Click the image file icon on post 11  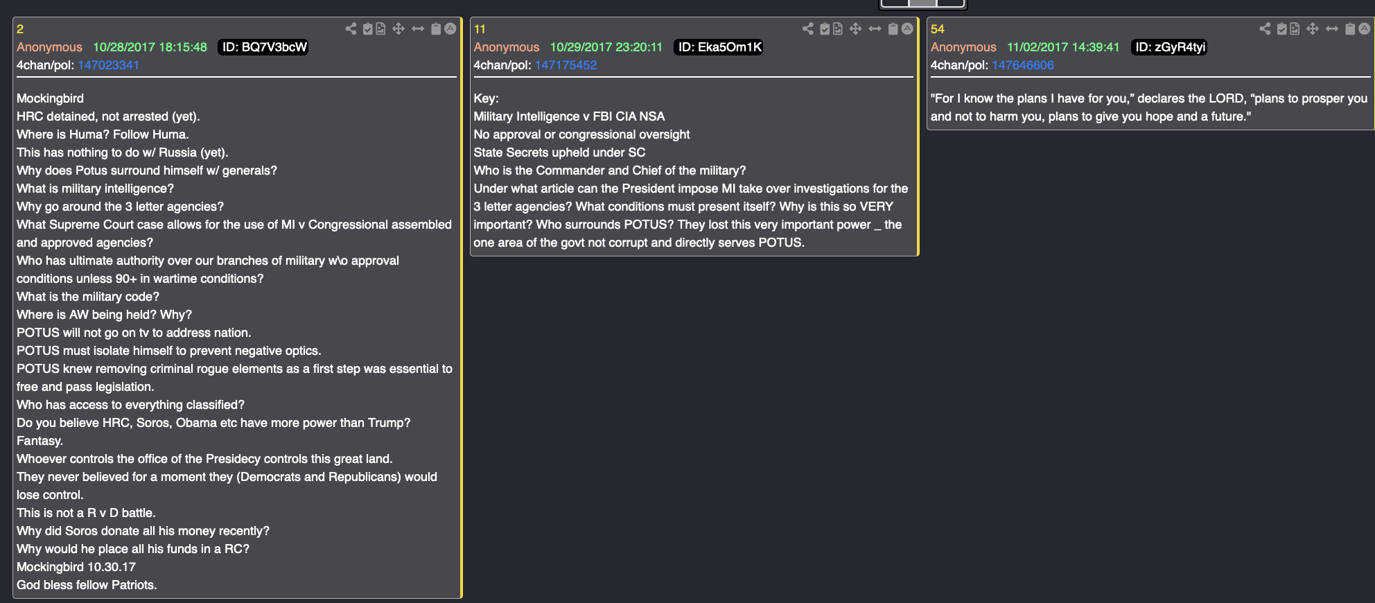(838, 28)
